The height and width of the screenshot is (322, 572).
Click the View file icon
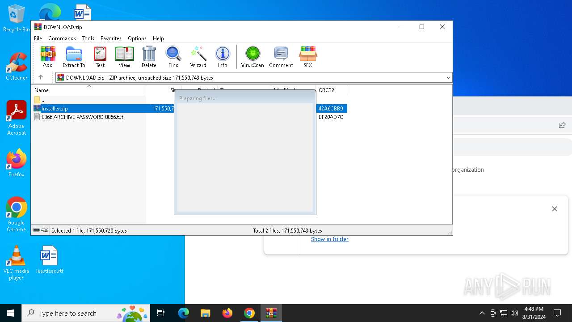tap(124, 57)
